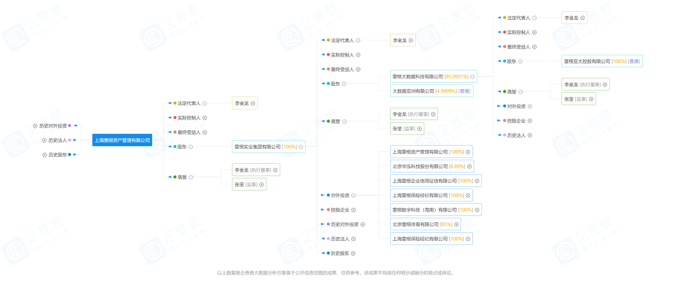Open 雷根大数据科技有限公司 company name
The height and width of the screenshot is (282, 673).
pyautogui.click(x=418, y=77)
